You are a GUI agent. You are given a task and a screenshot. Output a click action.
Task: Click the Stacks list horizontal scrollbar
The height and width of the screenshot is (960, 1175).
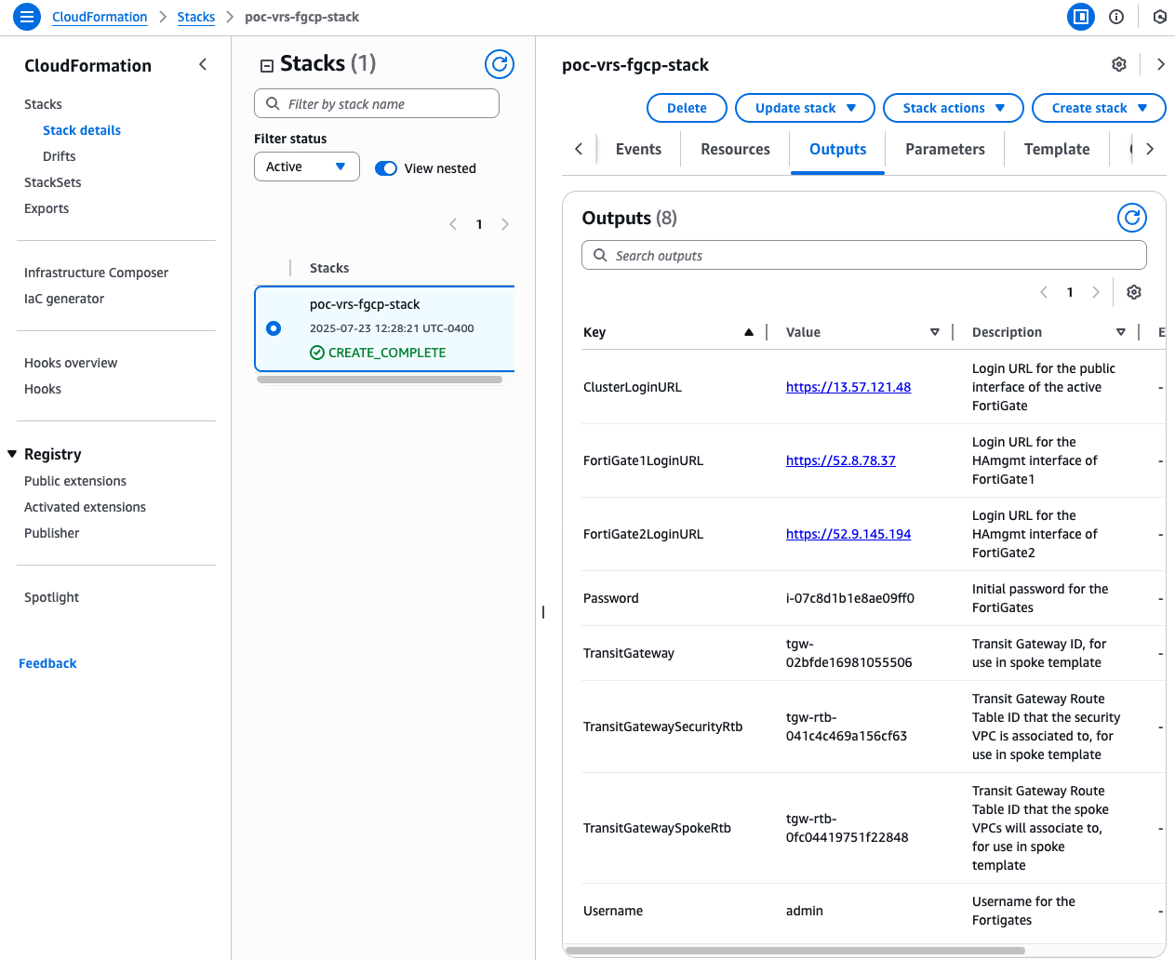[x=380, y=380]
